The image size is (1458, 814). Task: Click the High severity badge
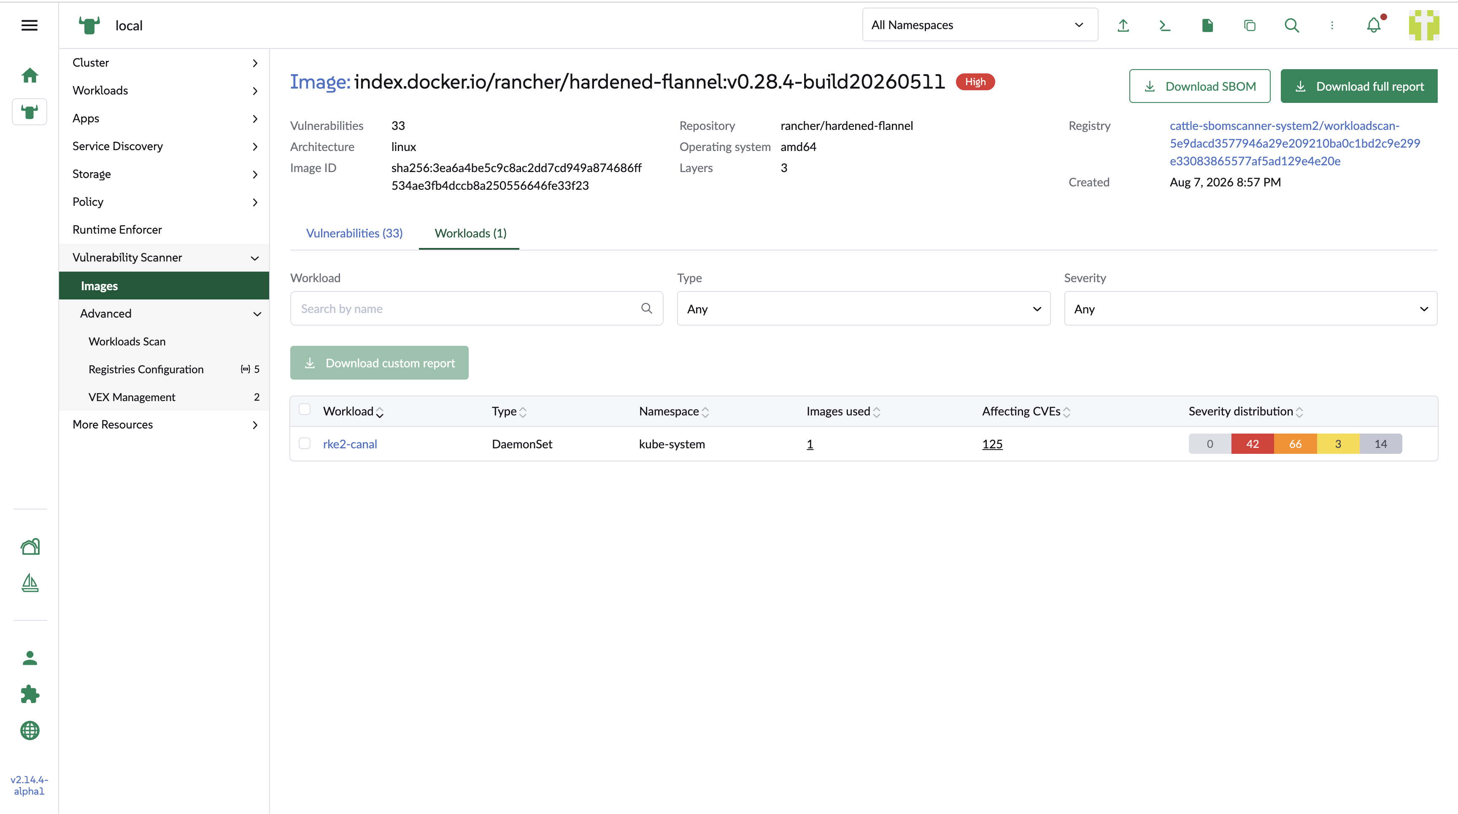coord(975,82)
